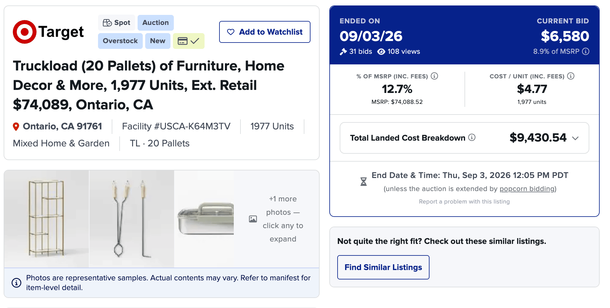The image size is (610, 308).
Task: Open the popcorn bidding link
Action: (527, 189)
